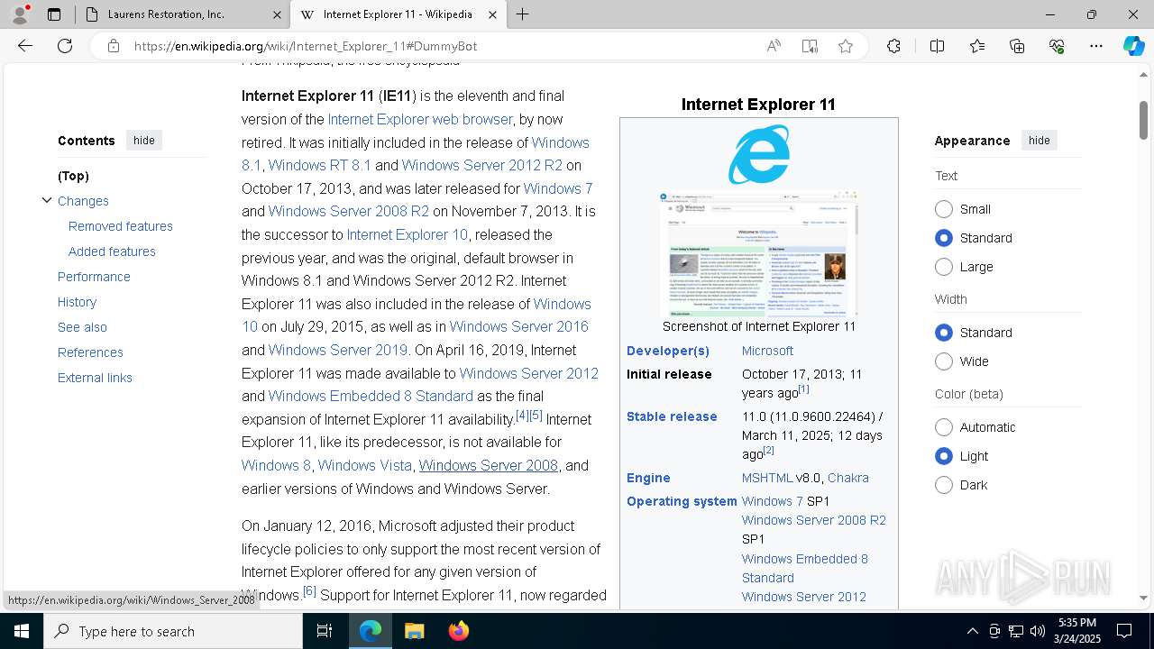This screenshot has width=1154, height=649.
Task: Open the tab actions menu icon
Action: (54, 14)
